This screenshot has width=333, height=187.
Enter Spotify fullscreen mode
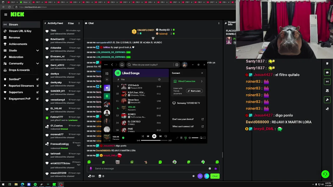(x=204, y=138)
